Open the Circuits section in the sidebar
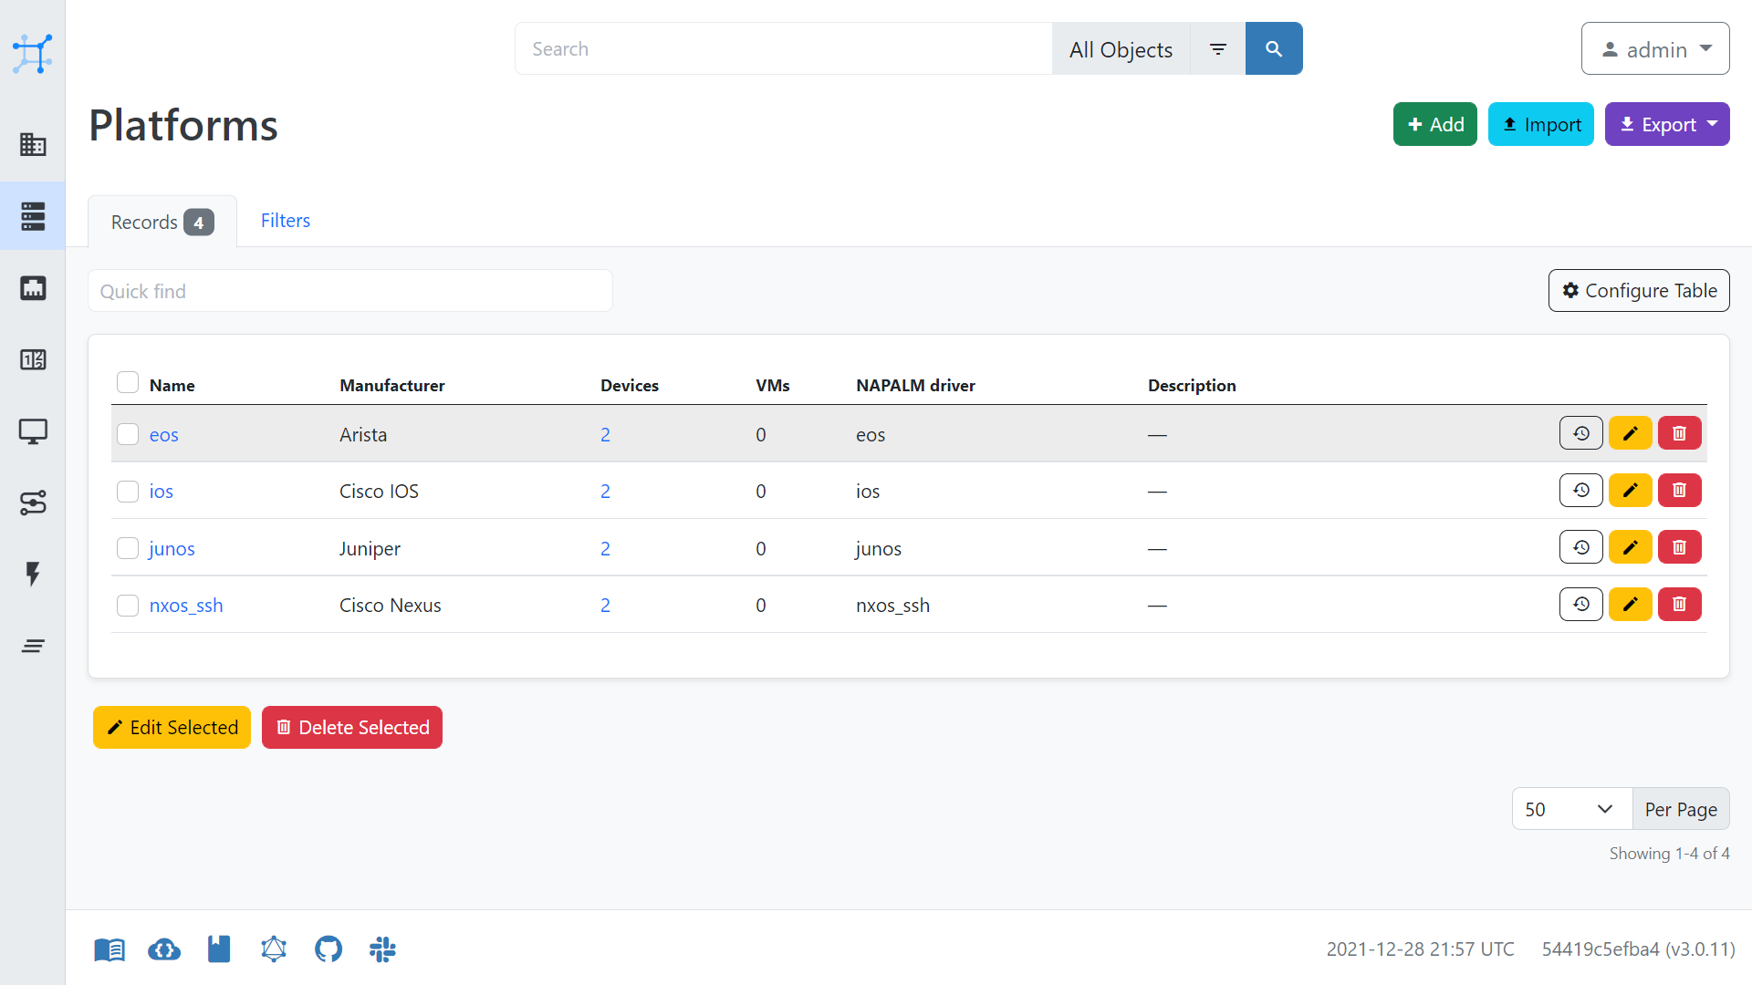 pyautogui.click(x=33, y=503)
